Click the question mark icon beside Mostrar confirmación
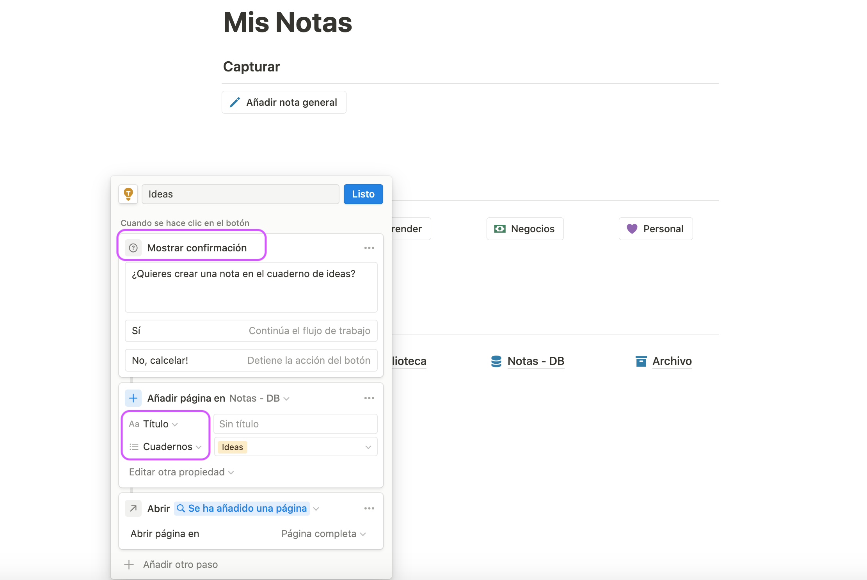867x580 pixels. [133, 248]
